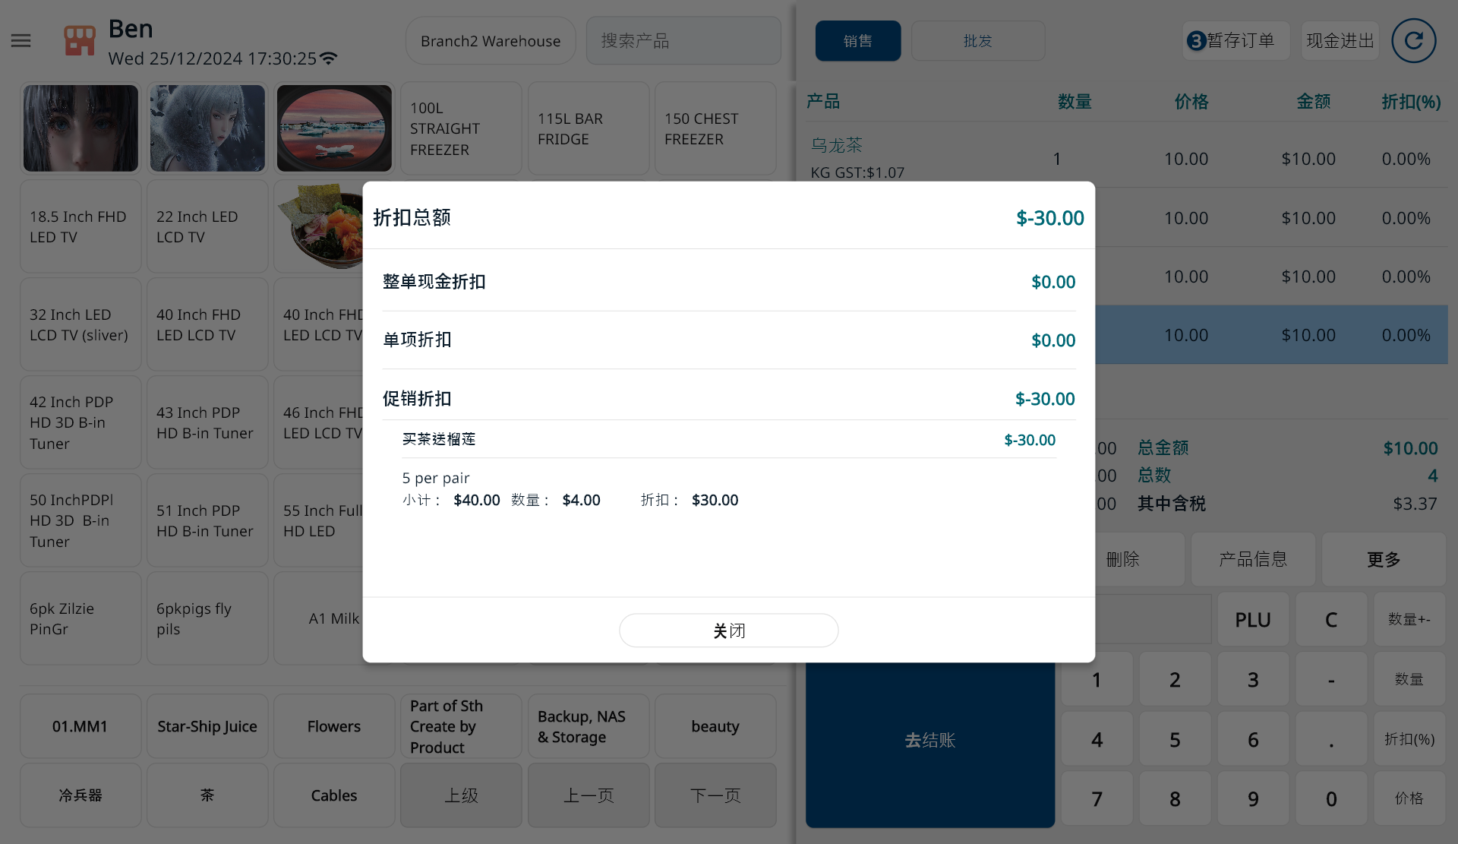Viewport: 1458px width, 844px height.
Task: Click the 数量+- keypad button
Action: tap(1409, 620)
